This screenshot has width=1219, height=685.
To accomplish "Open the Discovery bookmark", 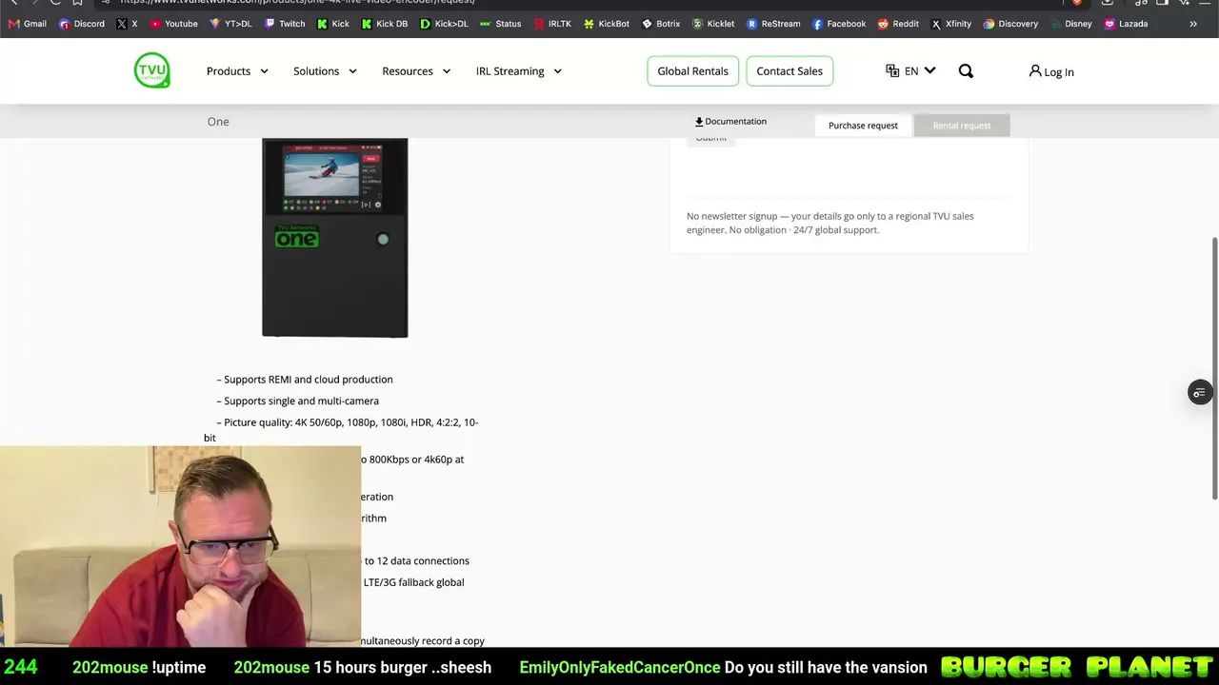I will tap(1009, 24).
